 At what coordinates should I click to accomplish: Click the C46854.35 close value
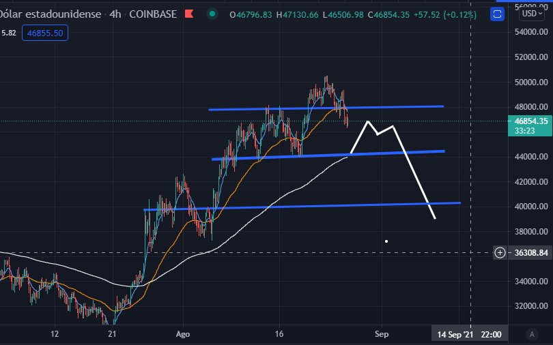point(388,15)
